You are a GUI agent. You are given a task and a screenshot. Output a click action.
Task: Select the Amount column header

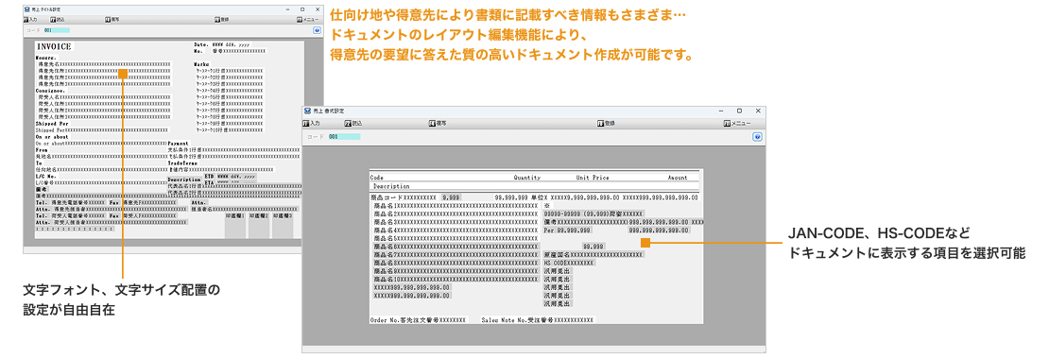click(678, 178)
